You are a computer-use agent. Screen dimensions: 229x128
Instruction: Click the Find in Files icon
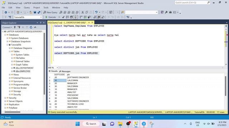[122, 12]
